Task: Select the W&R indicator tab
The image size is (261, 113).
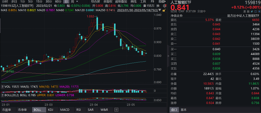Action: tap(104, 110)
